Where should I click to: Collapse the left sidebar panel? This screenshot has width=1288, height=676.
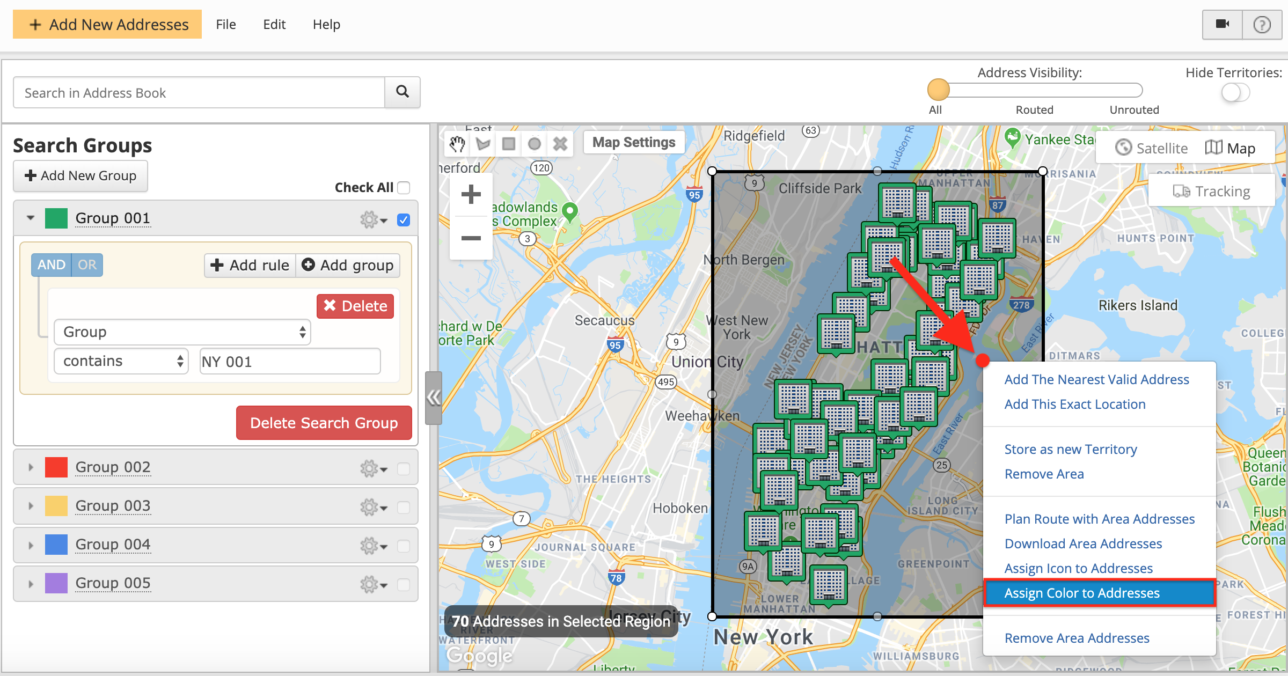(433, 398)
